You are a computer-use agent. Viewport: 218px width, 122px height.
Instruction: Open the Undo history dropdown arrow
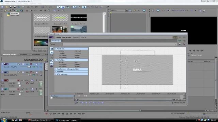[47, 7]
